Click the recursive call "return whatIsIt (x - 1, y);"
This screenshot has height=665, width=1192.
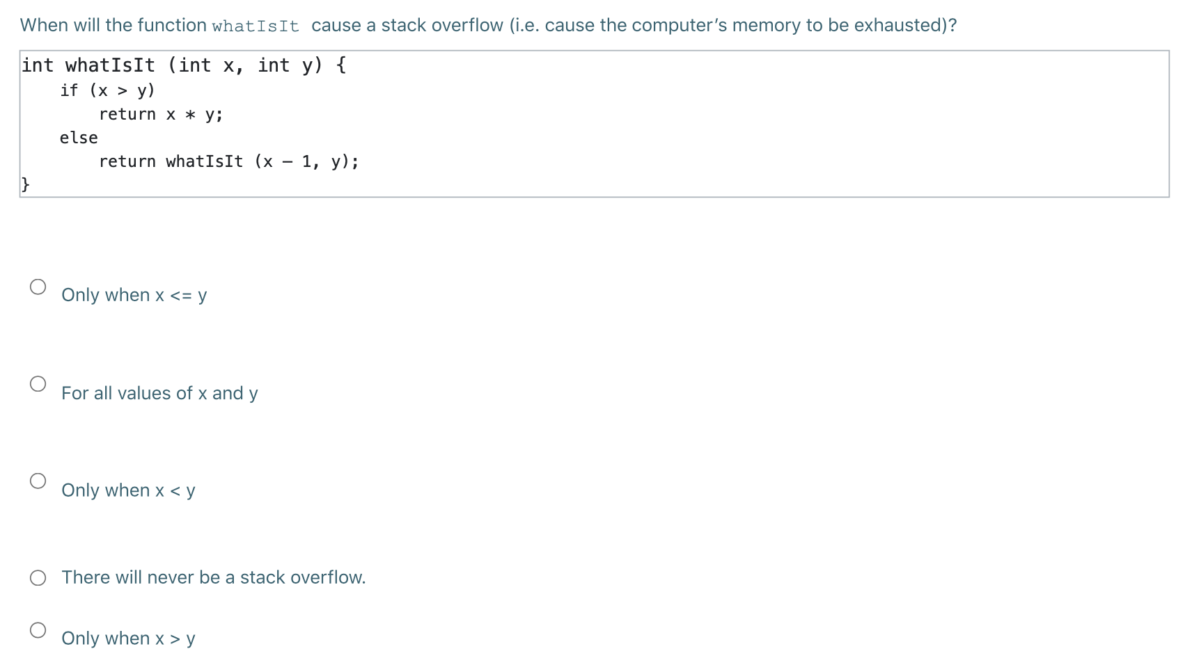[x=228, y=161]
